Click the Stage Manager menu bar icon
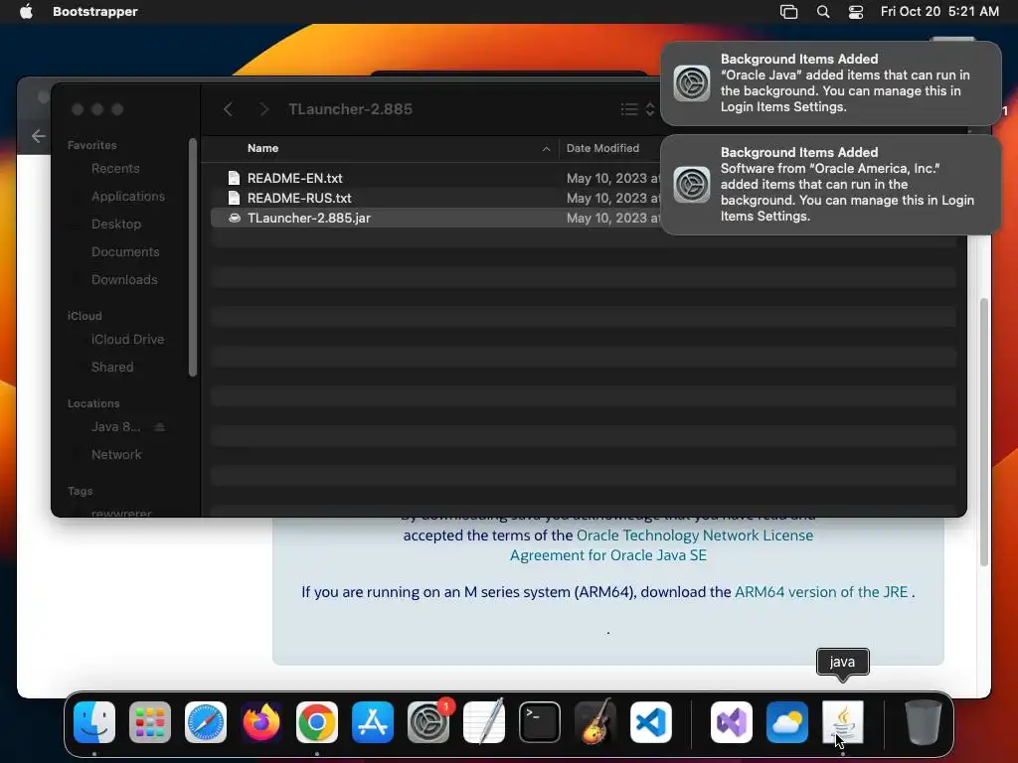The height and width of the screenshot is (763, 1018). [788, 12]
